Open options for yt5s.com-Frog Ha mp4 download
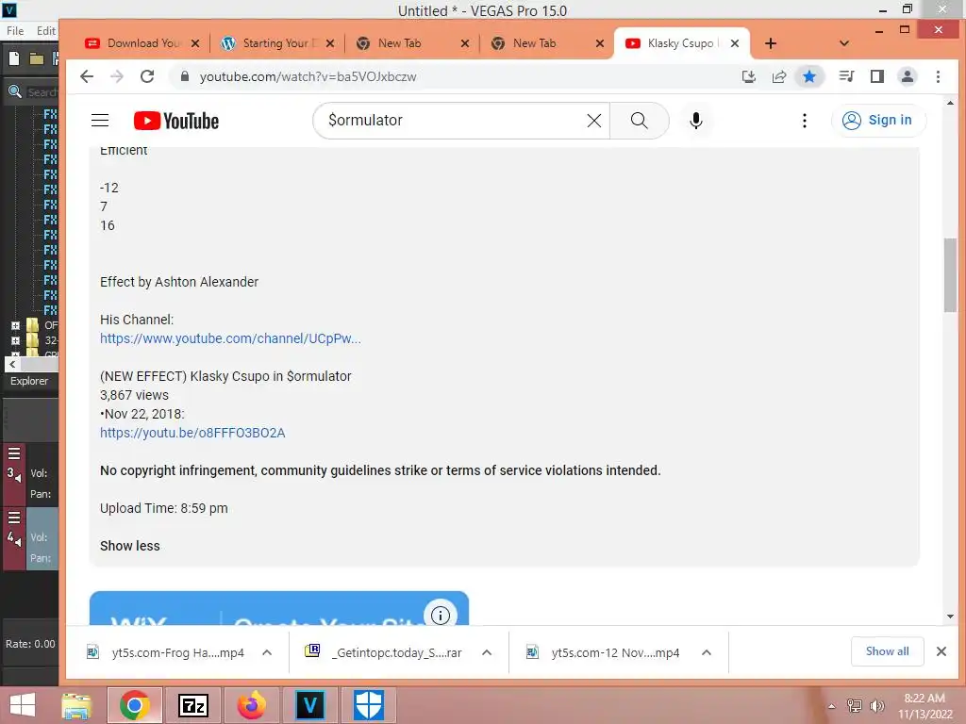Screen dimensions: 966x724 point(267,652)
